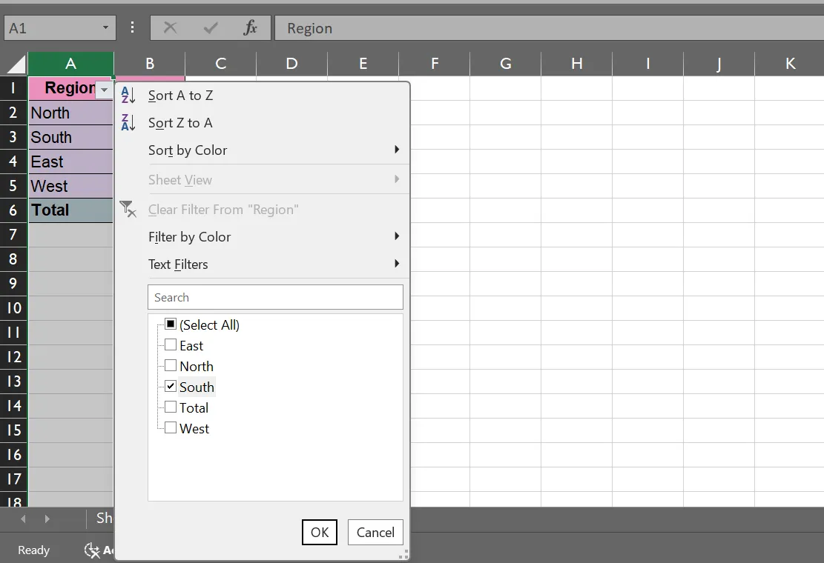Select column B header
This screenshot has height=563, width=824.
coord(150,64)
